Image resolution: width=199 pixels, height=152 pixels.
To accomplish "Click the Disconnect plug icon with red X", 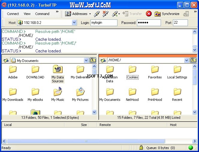I will click(x=105, y=14).
